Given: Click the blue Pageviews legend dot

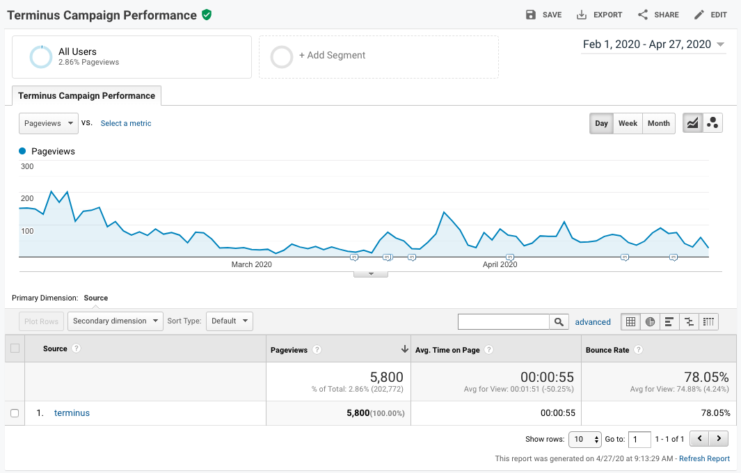Looking at the screenshot, I should [x=22, y=151].
